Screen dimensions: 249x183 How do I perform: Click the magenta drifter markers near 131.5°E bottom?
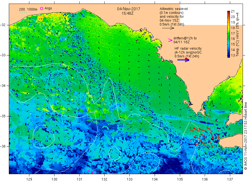pos(91,172)
